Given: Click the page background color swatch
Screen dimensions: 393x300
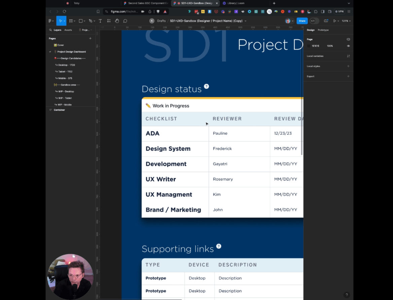Looking at the screenshot, I should 309,46.
